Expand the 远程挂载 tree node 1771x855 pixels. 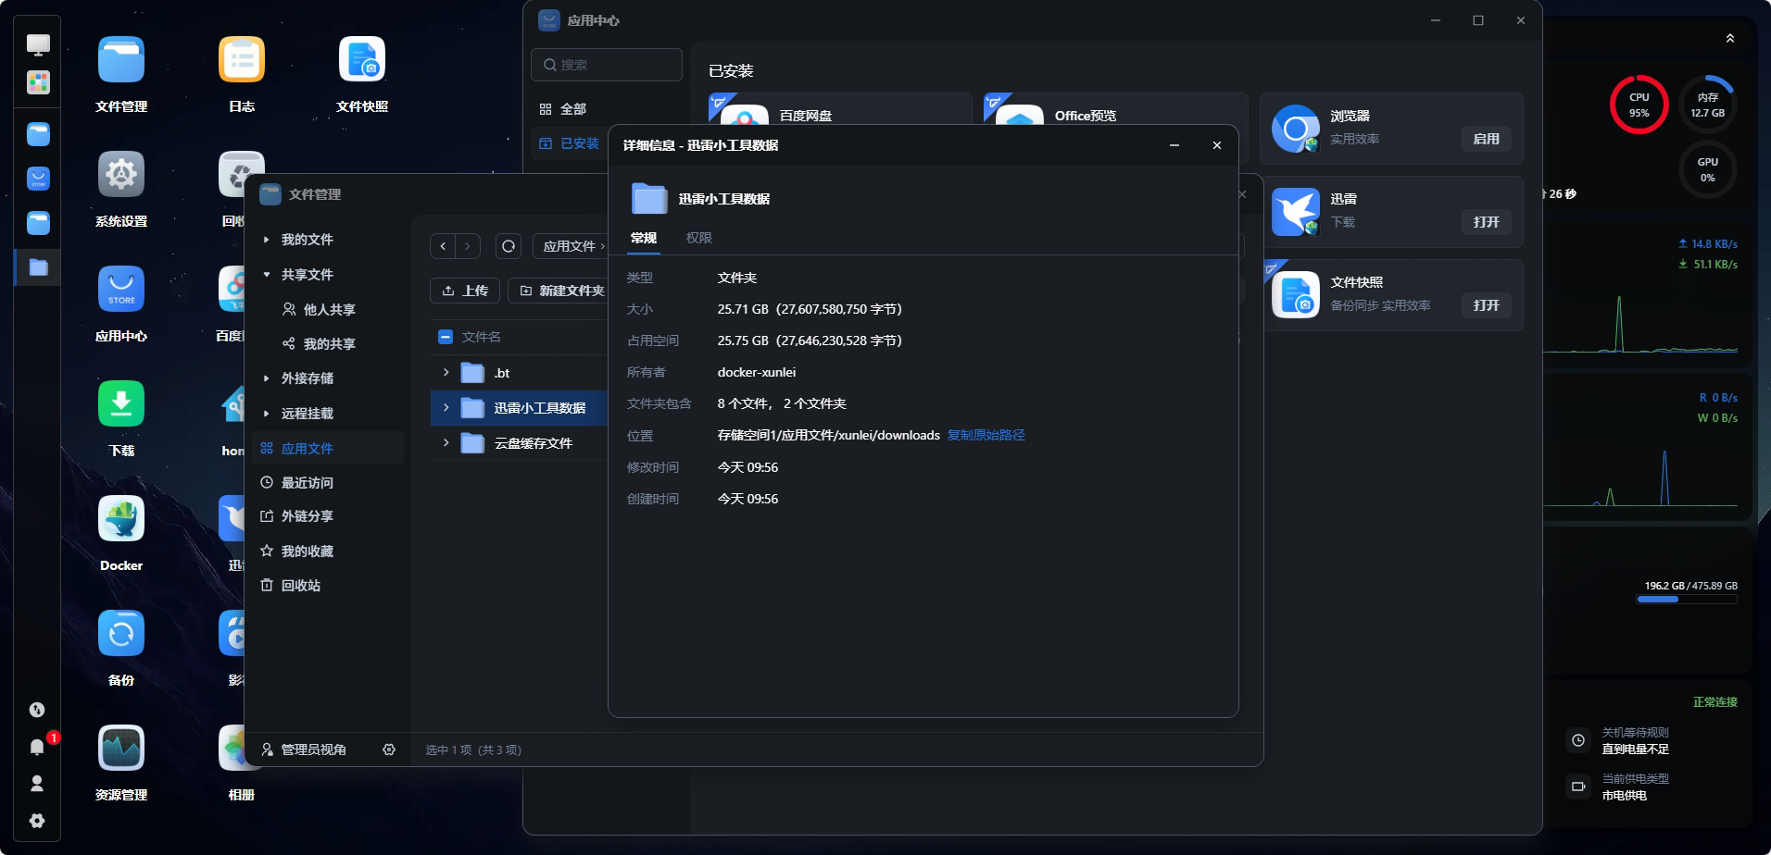(x=266, y=414)
